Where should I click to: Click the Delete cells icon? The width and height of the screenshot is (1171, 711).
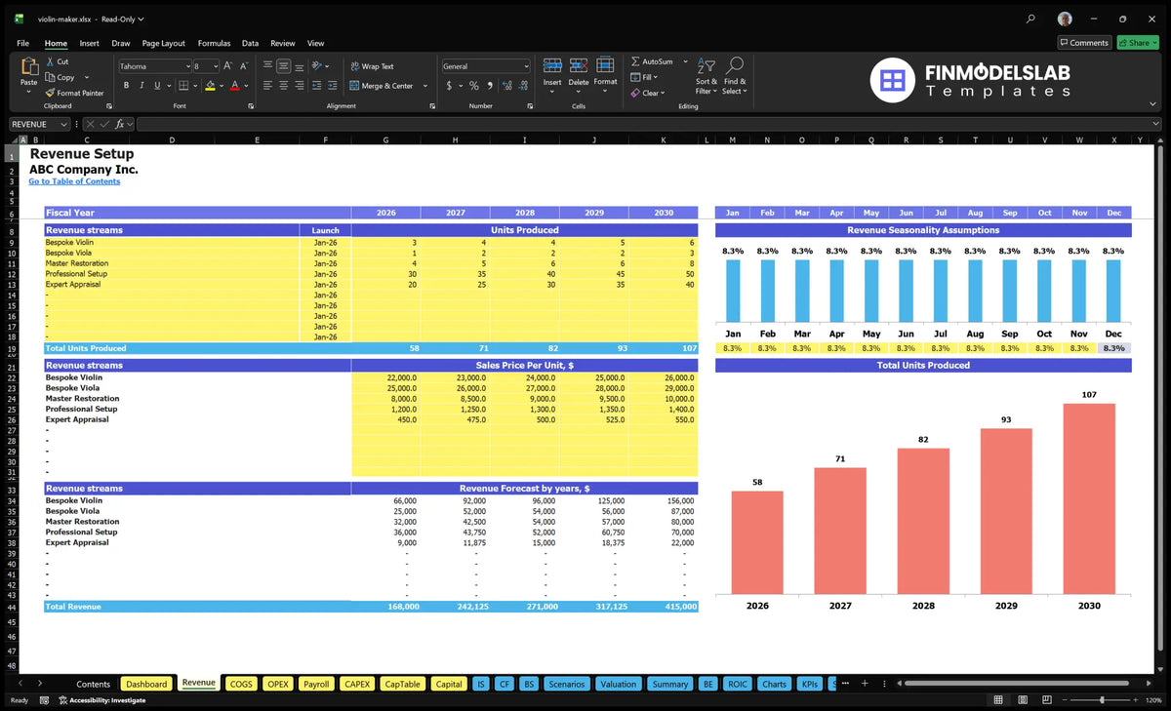(x=579, y=65)
